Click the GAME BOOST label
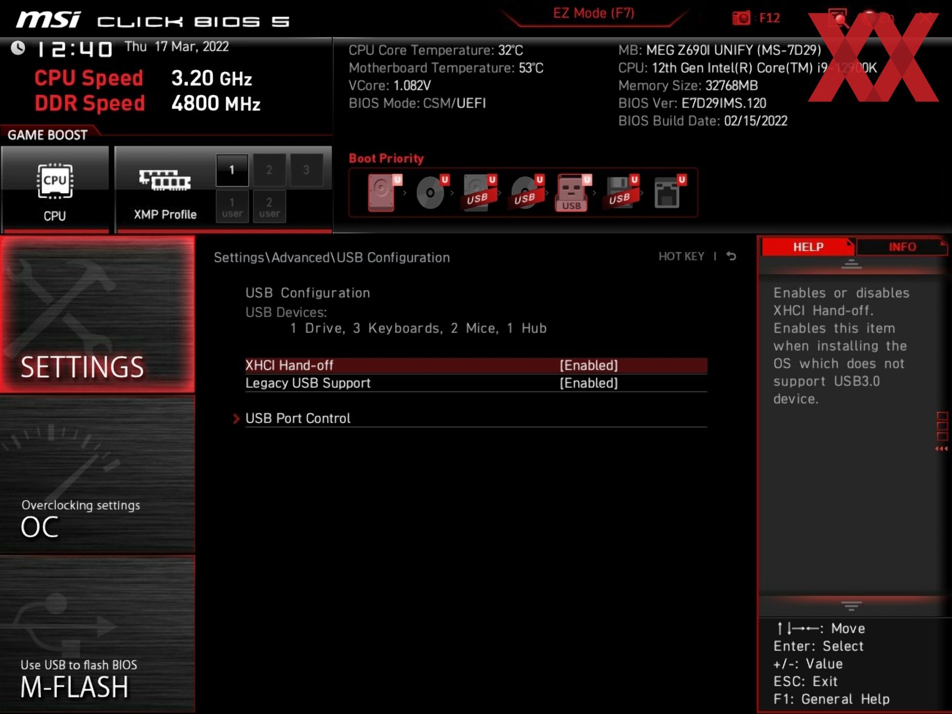 point(48,135)
